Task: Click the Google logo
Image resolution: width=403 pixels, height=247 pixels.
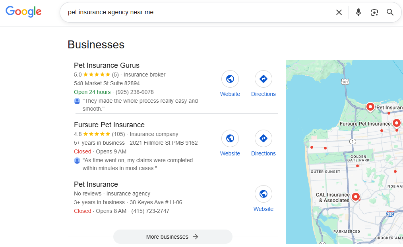Action: (23, 11)
